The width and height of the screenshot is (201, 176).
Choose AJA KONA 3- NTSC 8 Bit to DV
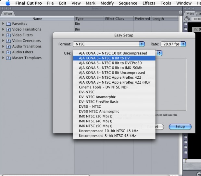(114, 58)
